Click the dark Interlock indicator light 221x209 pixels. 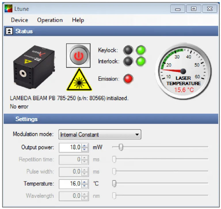click(x=128, y=61)
